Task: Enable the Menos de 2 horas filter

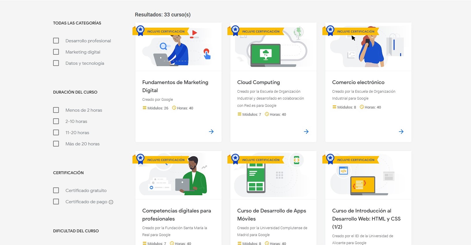Action: point(56,110)
